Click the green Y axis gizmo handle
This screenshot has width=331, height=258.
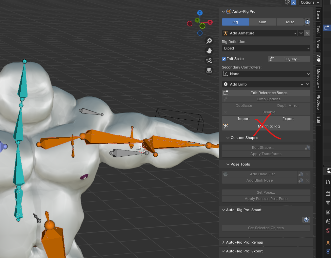pyautogui.click(x=197, y=20)
